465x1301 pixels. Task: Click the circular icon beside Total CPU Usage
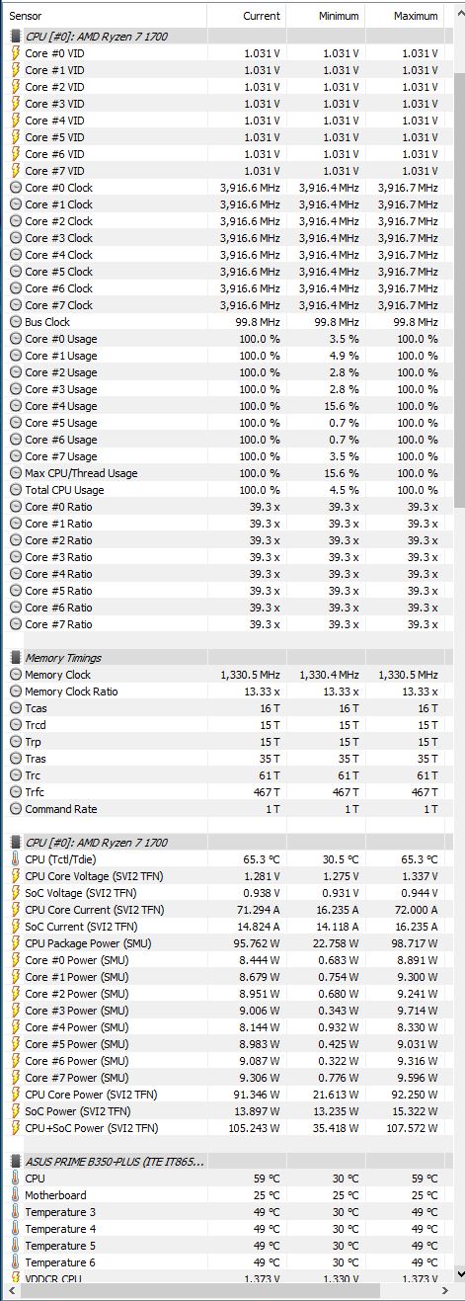(15, 490)
